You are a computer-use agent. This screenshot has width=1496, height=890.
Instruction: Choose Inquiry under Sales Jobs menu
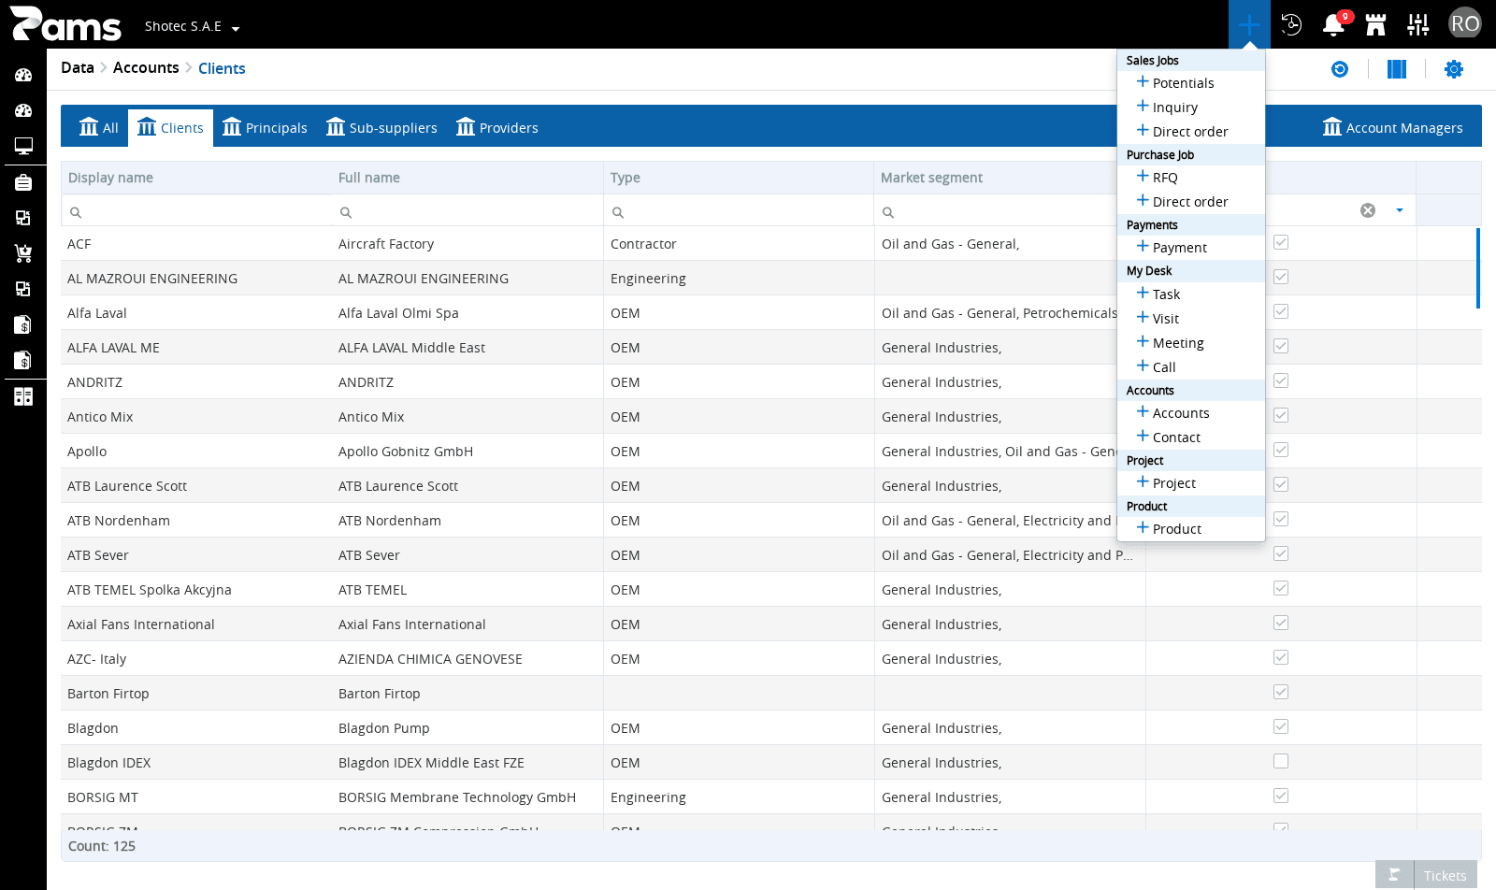point(1191,108)
